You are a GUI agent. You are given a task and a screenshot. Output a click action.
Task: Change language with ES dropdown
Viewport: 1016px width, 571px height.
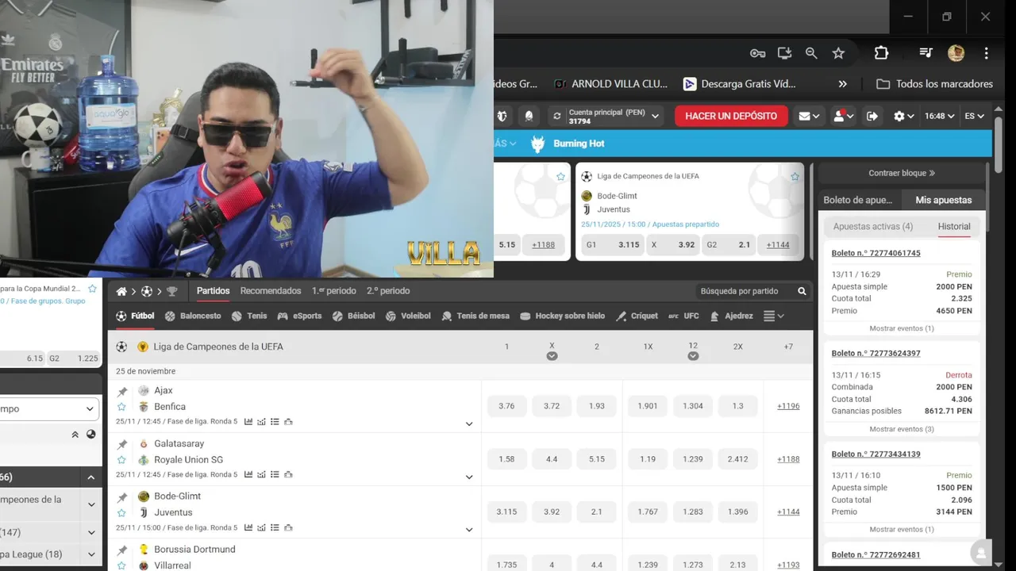point(974,116)
